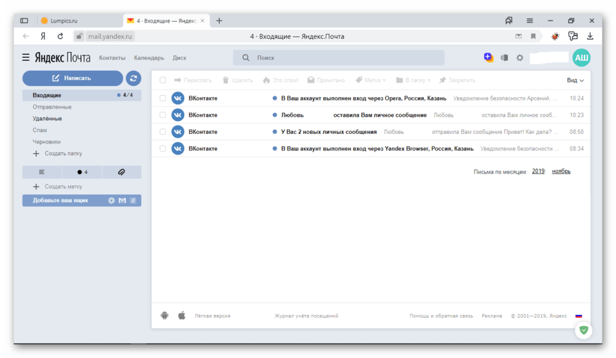Image resolution: width=616 pixels, height=358 pixels.
Task: Click Это спам! in the mail toolbar
Action: pyautogui.click(x=281, y=80)
